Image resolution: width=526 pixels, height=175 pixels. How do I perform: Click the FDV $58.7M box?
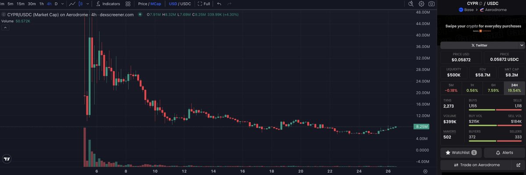click(x=483, y=72)
